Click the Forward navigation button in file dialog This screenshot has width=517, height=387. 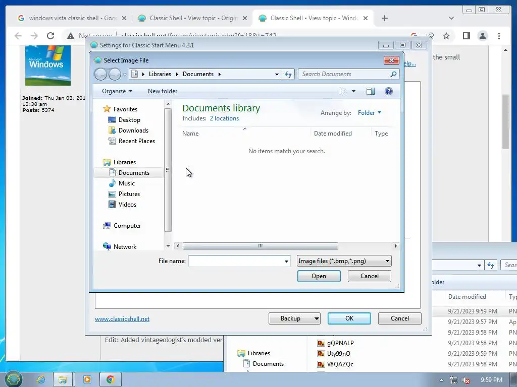tap(115, 75)
